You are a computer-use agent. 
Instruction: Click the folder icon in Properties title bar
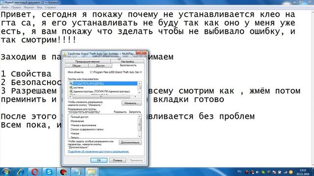[x=65, y=54]
